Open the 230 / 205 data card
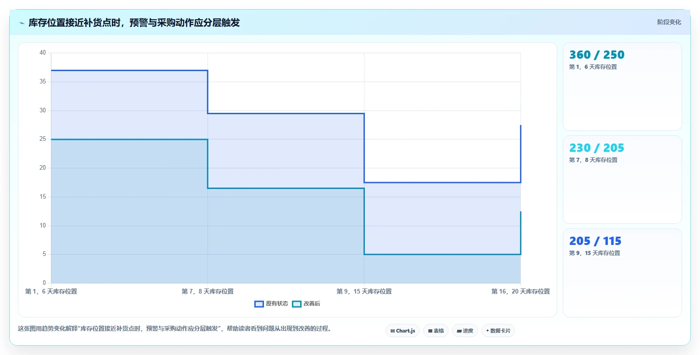Image resolution: width=700 pixels, height=355 pixels. [622, 179]
